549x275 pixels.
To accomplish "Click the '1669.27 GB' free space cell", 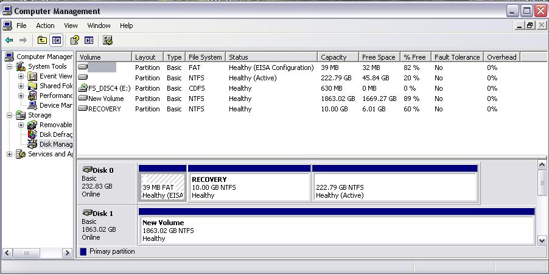I will click(379, 99).
